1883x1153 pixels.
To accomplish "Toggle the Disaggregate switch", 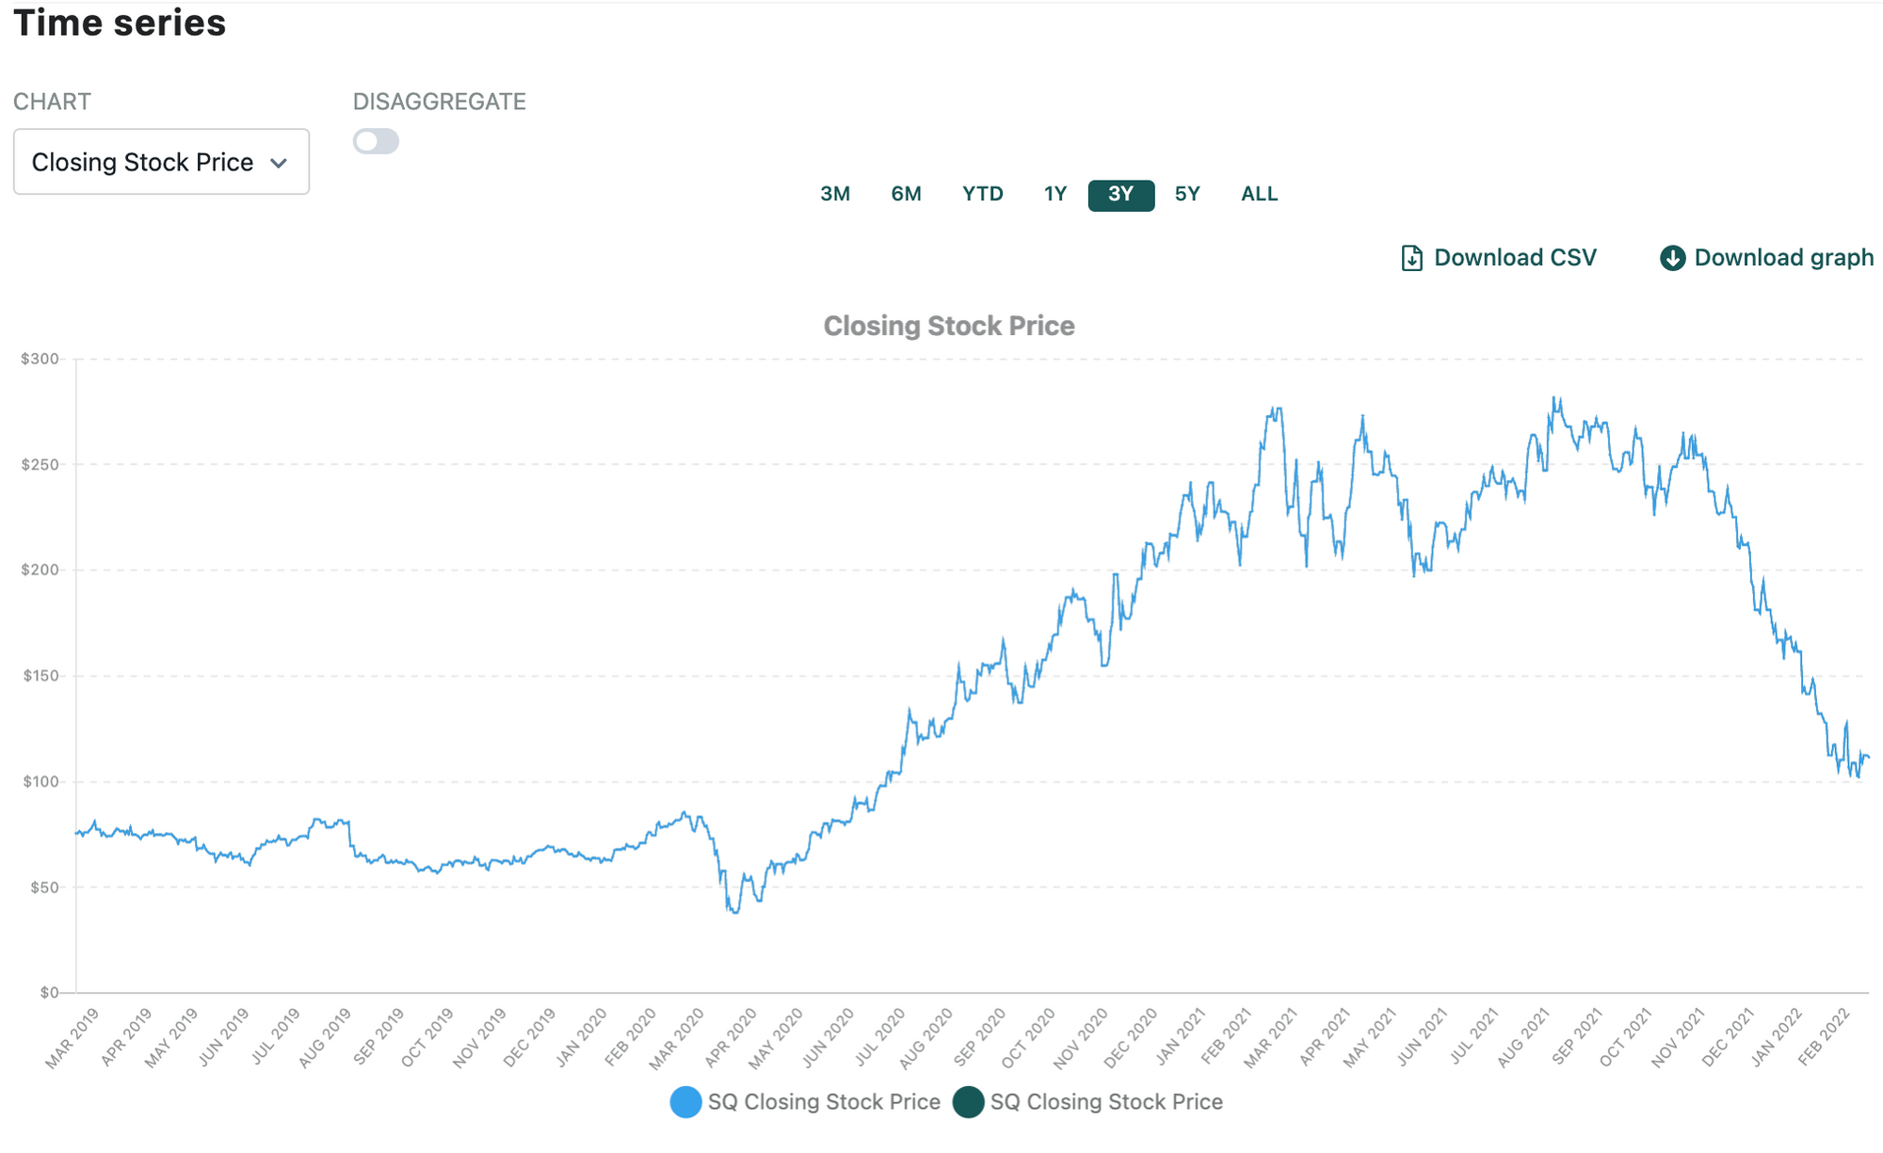I will [x=376, y=141].
